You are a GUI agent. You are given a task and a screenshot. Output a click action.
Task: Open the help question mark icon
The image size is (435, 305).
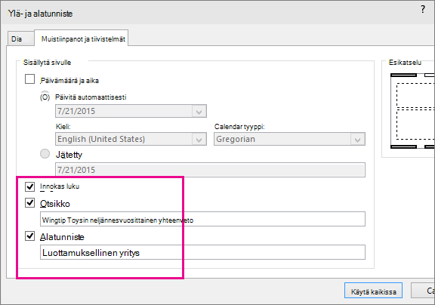point(423,9)
